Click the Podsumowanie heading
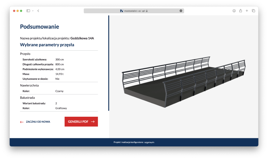This screenshot has height=159, width=268. click(x=39, y=27)
